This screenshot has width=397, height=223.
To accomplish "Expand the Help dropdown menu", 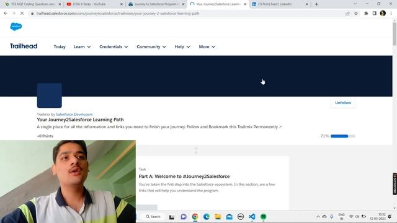I will coord(182,47).
